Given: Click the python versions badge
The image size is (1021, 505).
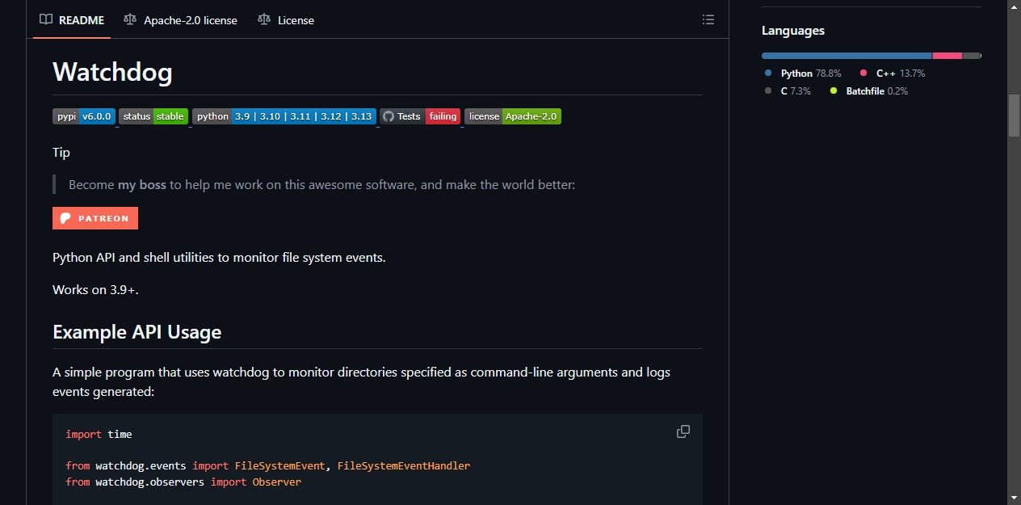Looking at the screenshot, I should click(284, 116).
